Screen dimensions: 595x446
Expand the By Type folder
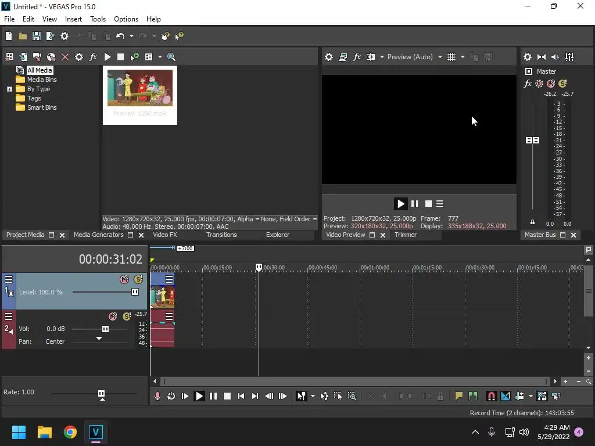9,89
